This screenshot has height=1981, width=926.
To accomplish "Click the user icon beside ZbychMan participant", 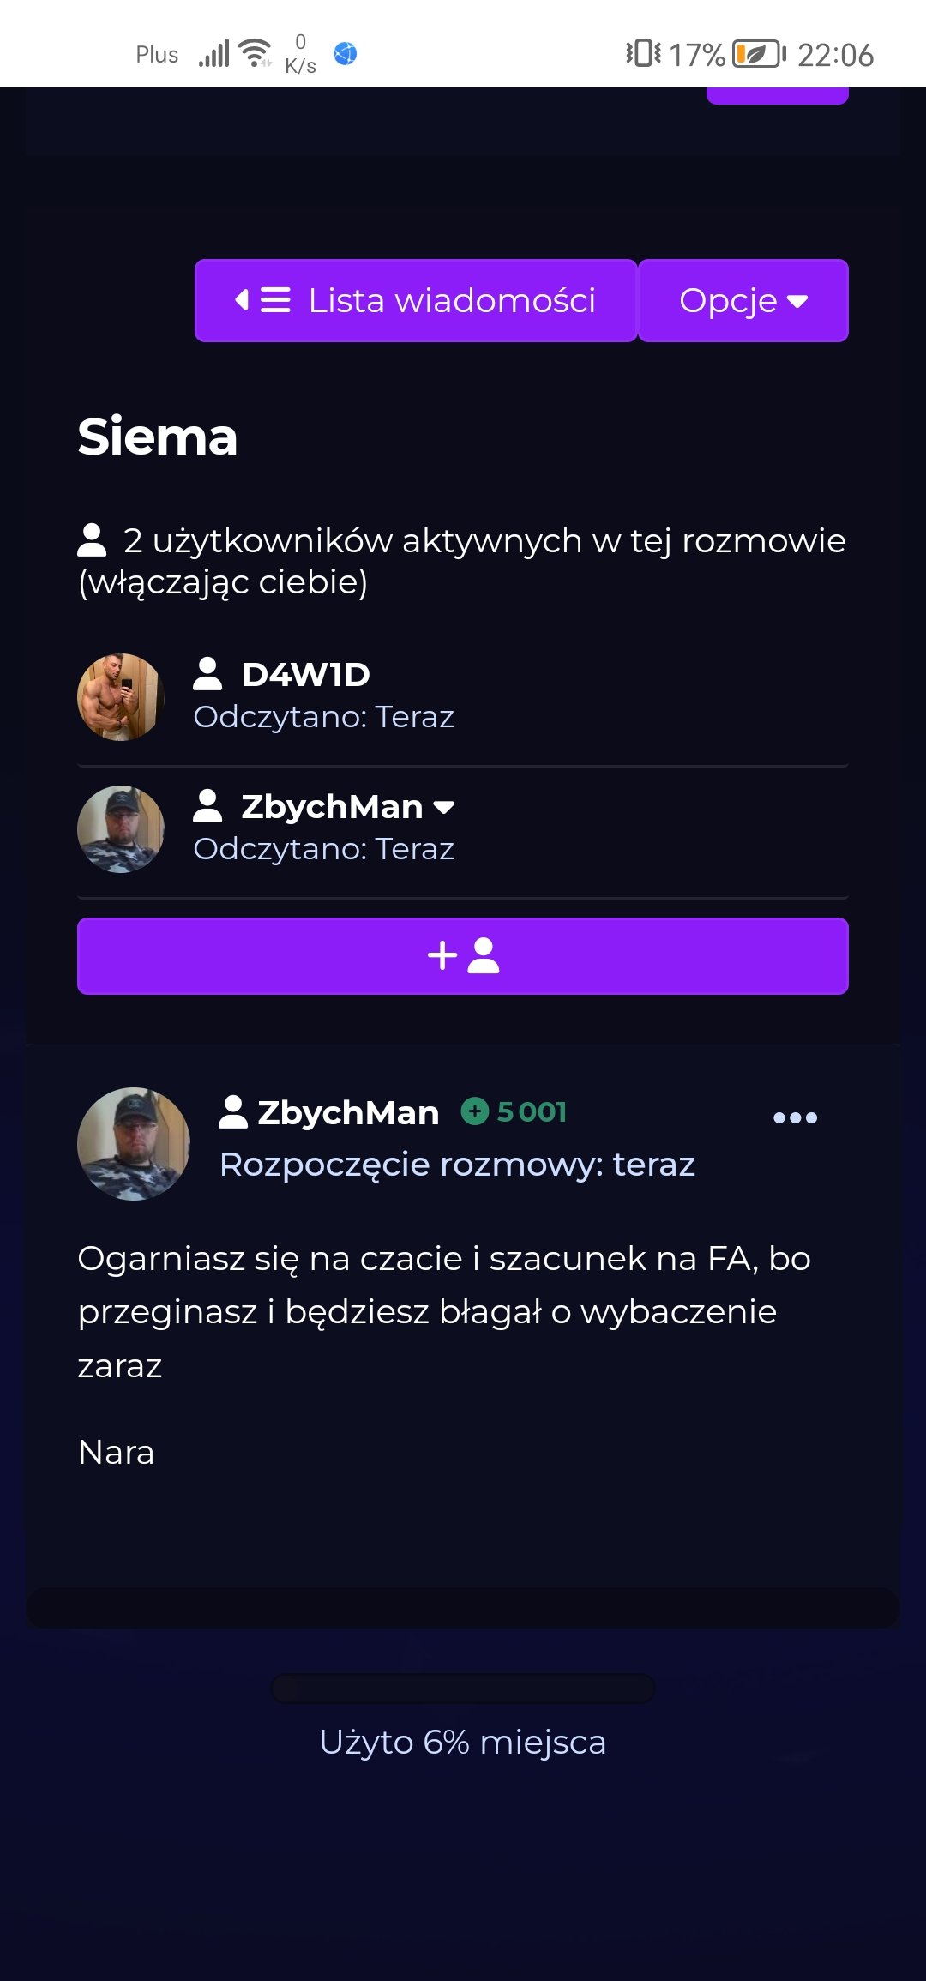I will click(207, 806).
